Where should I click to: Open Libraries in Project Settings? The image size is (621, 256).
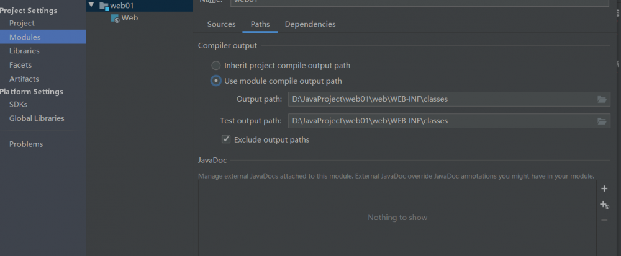pyautogui.click(x=24, y=51)
